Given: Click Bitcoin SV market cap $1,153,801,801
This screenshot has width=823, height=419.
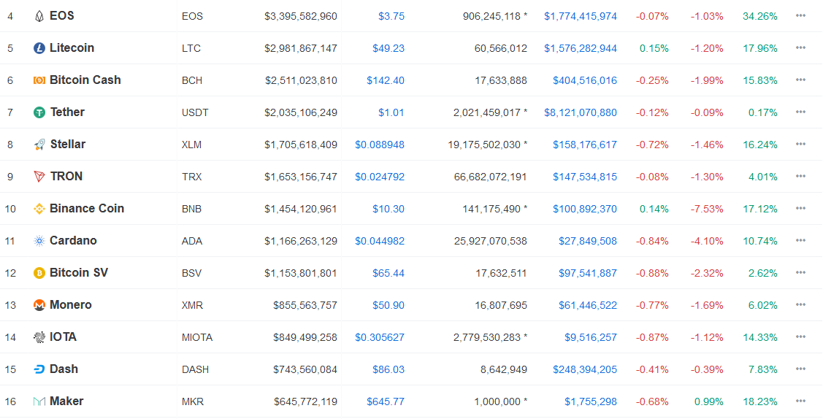Looking at the screenshot, I should (301, 273).
